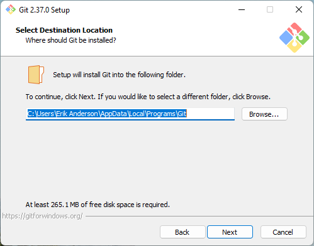The width and height of the screenshot is (314, 246).
Task: Minimize the Git Setup window
Action: (242, 9)
